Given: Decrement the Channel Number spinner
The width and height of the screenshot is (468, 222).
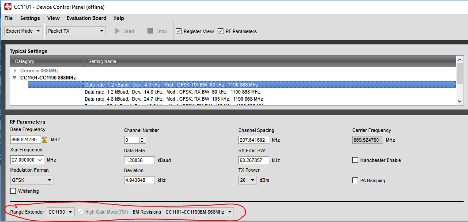Looking at the screenshot, I should point(142,142).
